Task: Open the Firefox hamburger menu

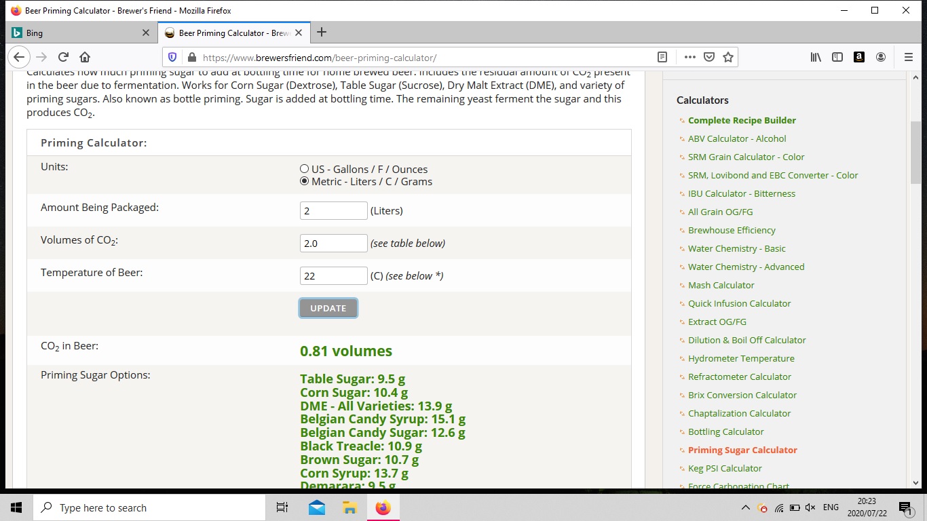Action: coord(909,58)
